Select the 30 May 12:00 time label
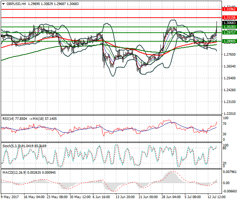This screenshot has height=201, width=237. (x=80, y=197)
